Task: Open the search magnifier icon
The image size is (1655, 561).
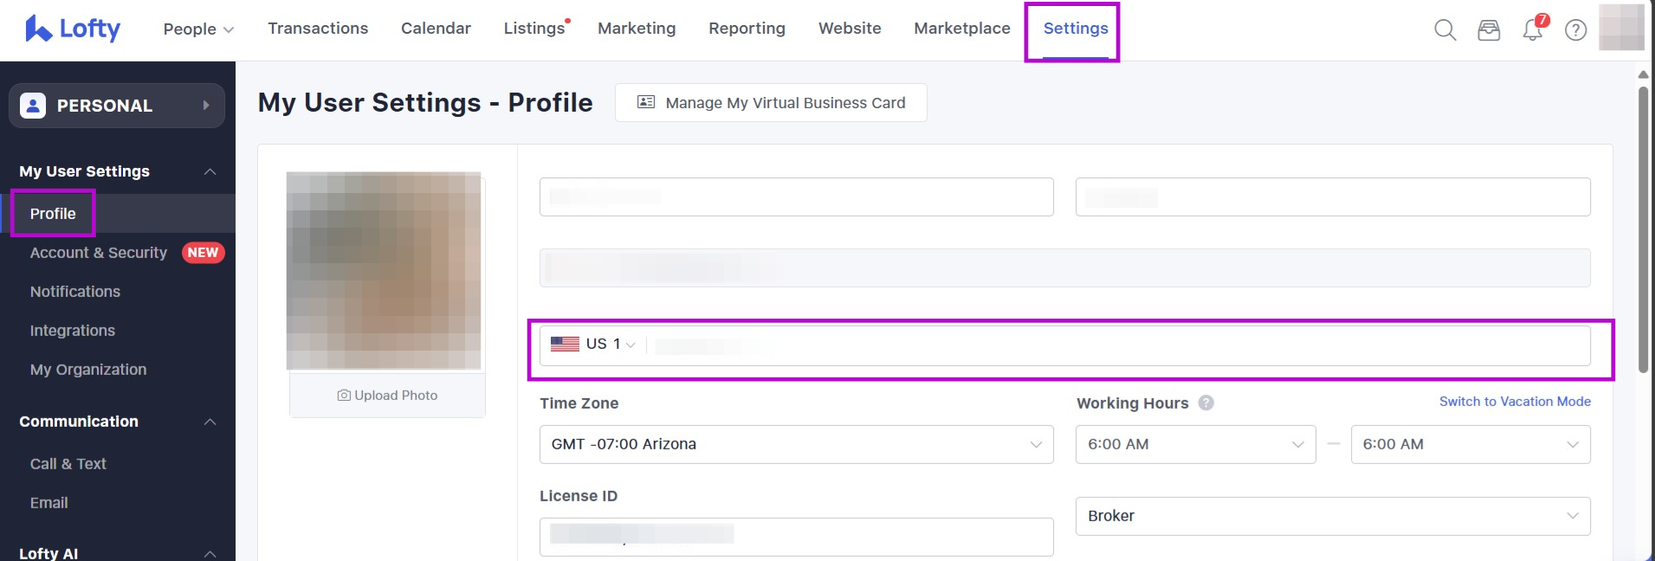Action: click(1445, 30)
